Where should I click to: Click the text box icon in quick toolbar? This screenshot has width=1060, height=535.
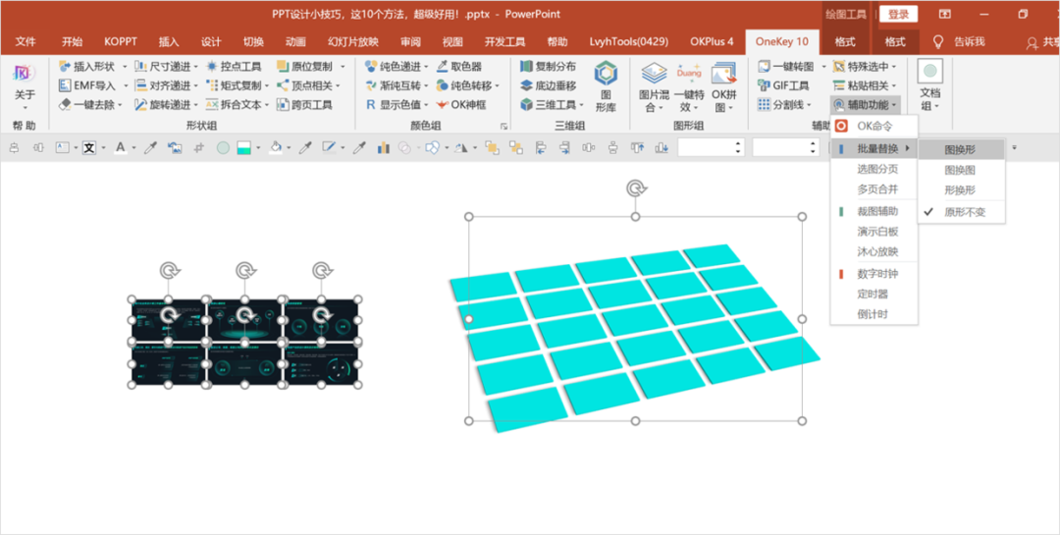(x=62, y=147)
